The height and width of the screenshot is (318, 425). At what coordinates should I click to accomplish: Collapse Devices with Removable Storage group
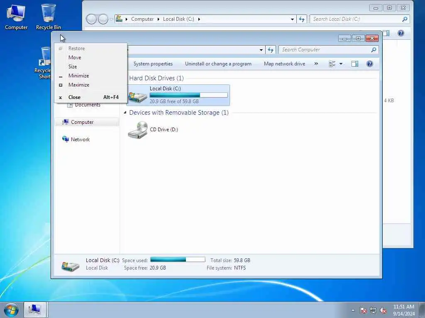pos(125,112)
